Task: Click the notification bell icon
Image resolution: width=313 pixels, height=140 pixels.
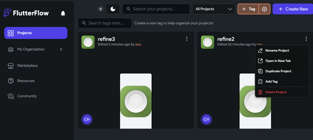Action: 63,13
